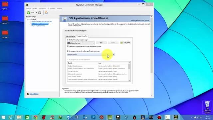Collapse the 3D Ayarları tree node
The image size is (213, 120).
pyautogui.click(x=28, y=19)
